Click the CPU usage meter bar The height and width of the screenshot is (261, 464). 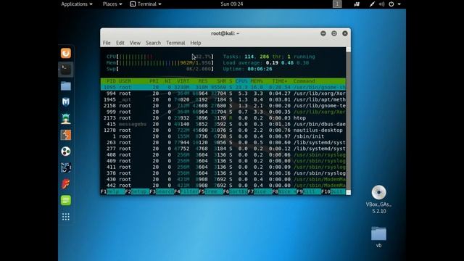(160, 57)
